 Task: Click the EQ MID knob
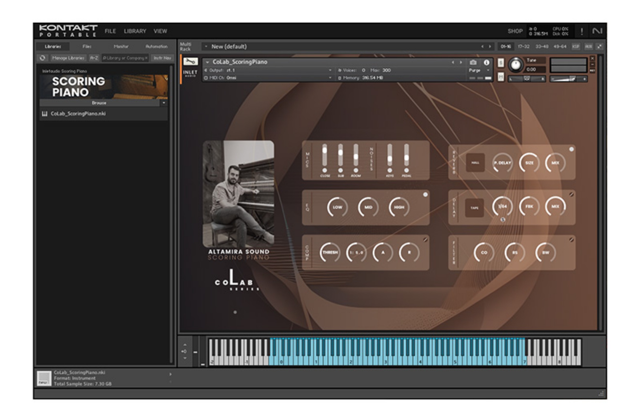point(368,207)
